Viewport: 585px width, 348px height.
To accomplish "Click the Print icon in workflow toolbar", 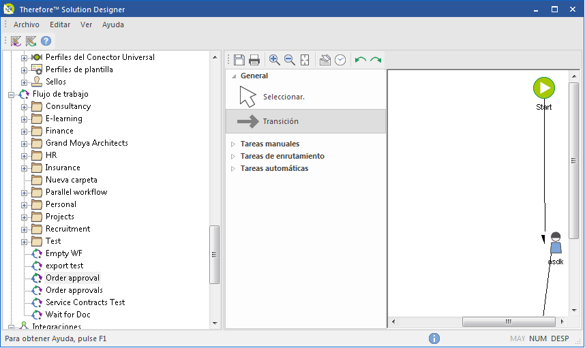I will point(254,60).
